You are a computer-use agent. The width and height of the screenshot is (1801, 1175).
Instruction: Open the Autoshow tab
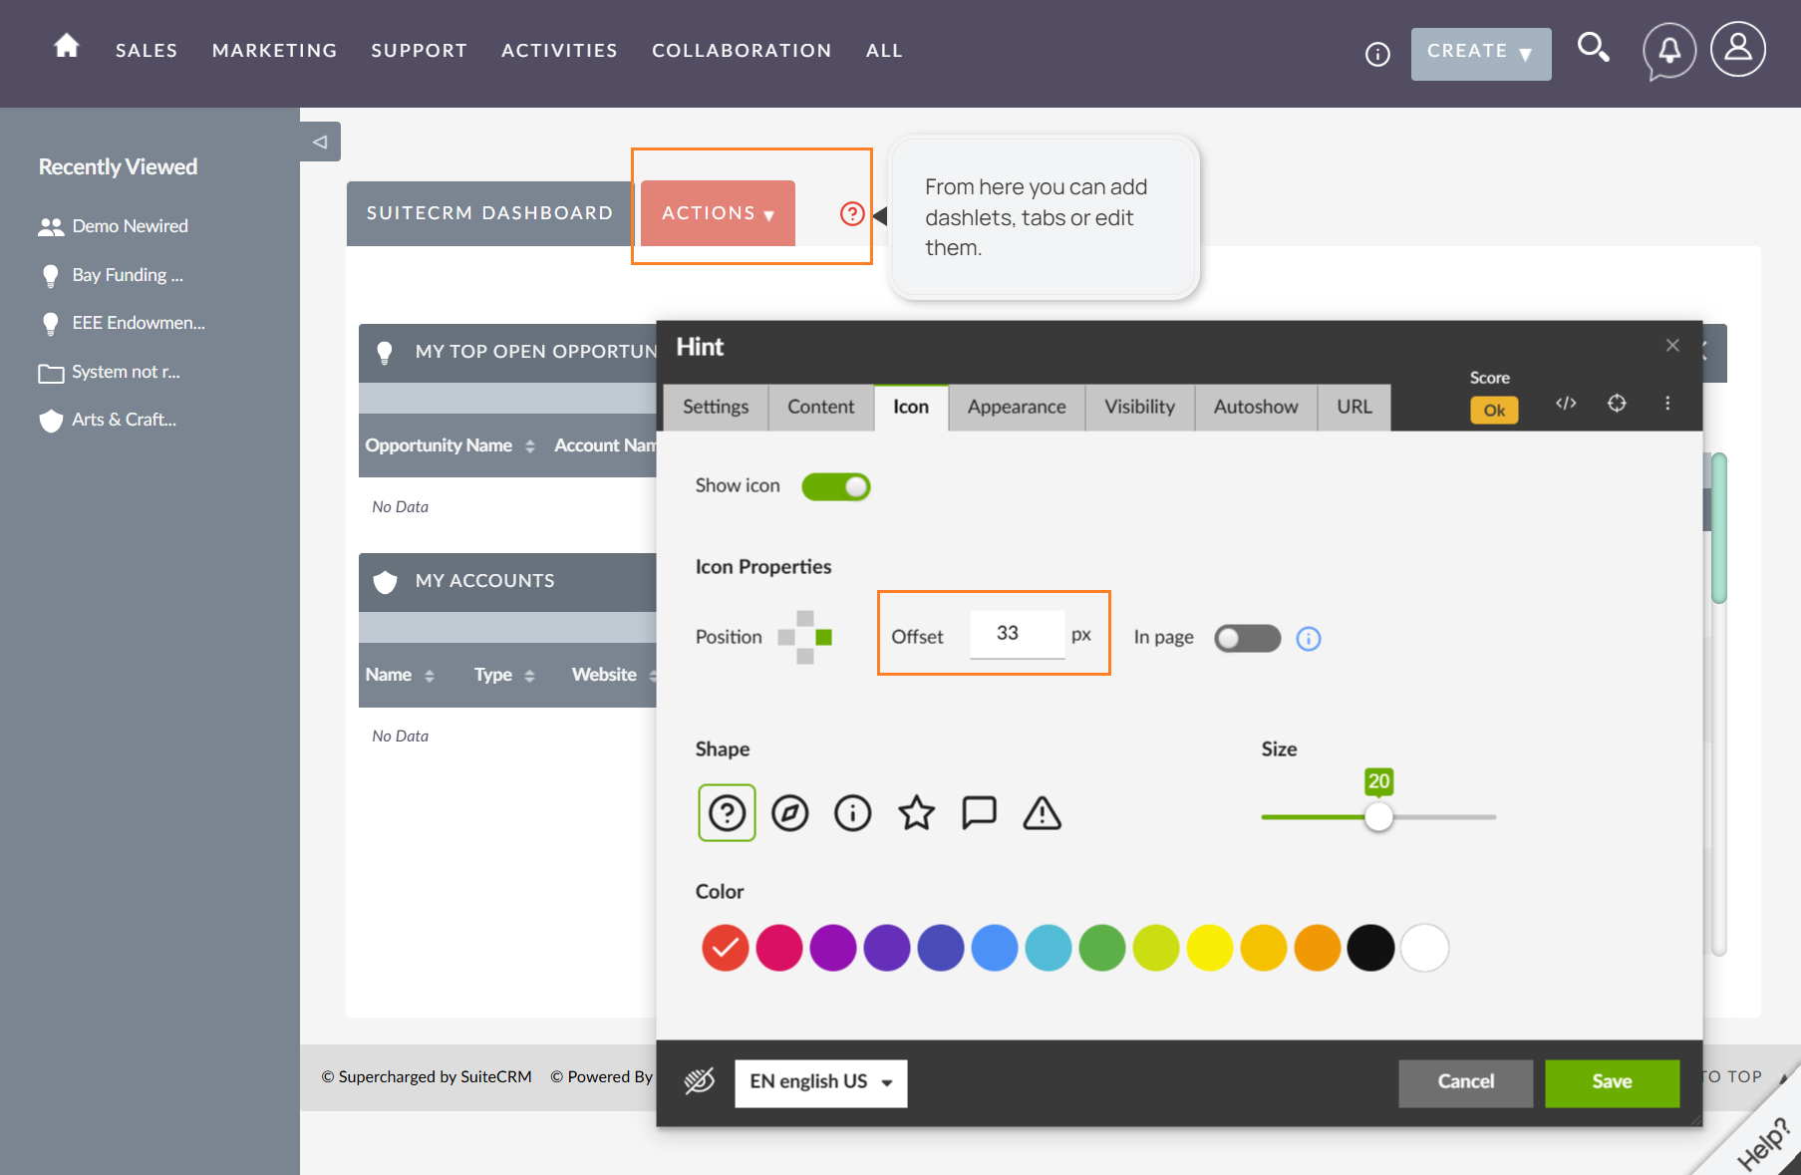click(1256, 408)
